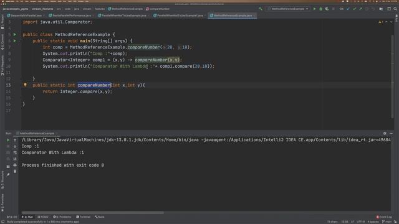Hide the Run tool window minus icon

[x=391, y=133]
